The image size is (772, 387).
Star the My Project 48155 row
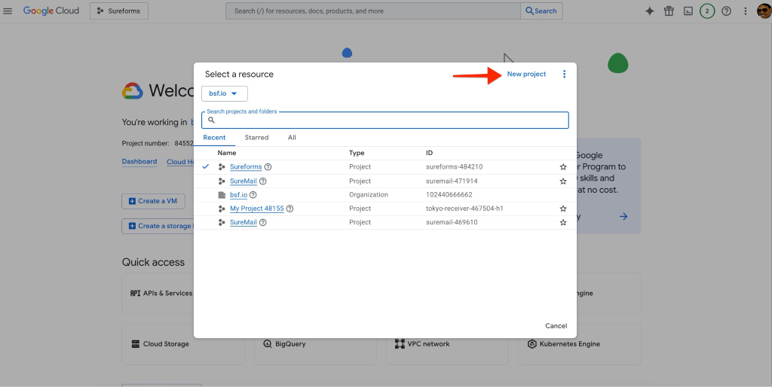coord(562,209)
